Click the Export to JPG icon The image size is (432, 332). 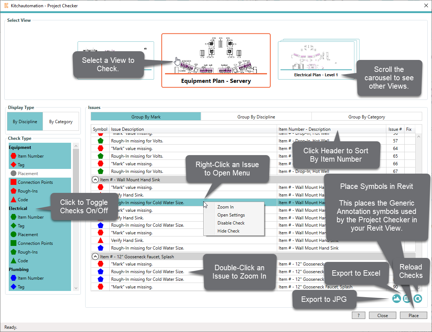point(396,299)
